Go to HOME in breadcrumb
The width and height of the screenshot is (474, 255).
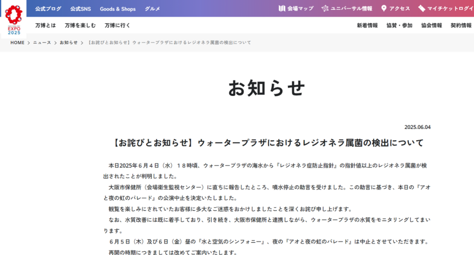point(17,43)
